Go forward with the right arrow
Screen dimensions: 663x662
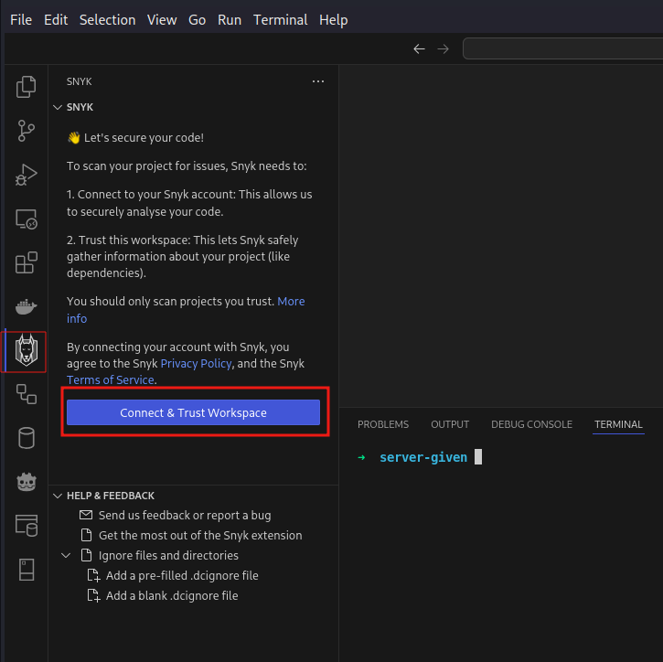click(x=444, y=49)
